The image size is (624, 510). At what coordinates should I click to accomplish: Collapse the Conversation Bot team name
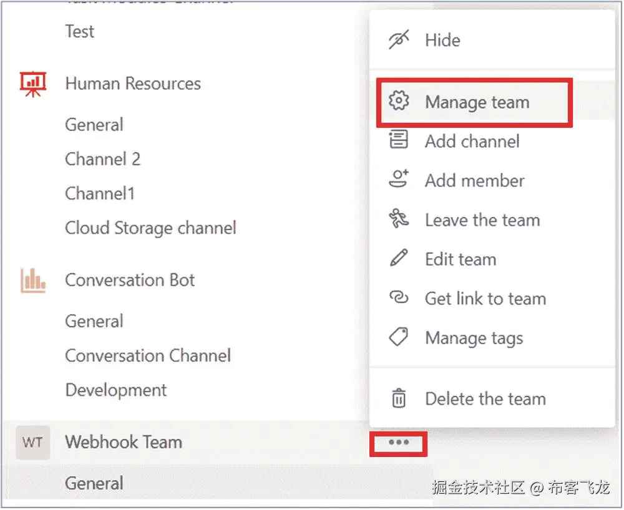[x=130, y=280]
